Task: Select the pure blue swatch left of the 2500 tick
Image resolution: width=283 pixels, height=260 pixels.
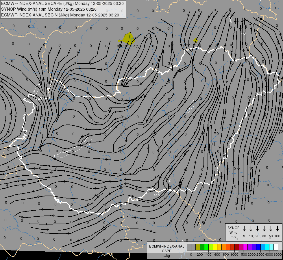Action: [x=259, y=247]
